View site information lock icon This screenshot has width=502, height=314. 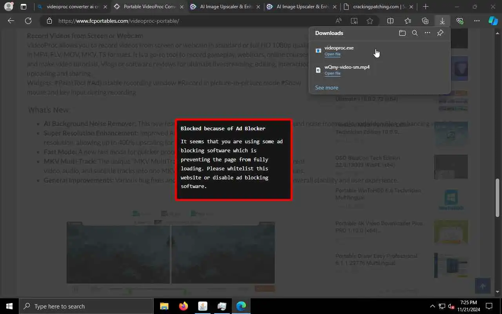tap(49, 21)
